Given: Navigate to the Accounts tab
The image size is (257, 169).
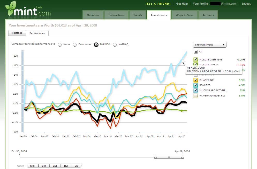Looking at the screenshot, I should 208,15.
